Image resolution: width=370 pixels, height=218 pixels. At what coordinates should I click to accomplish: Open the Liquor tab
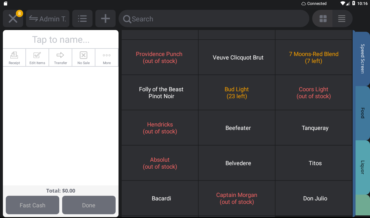(362, 167)
